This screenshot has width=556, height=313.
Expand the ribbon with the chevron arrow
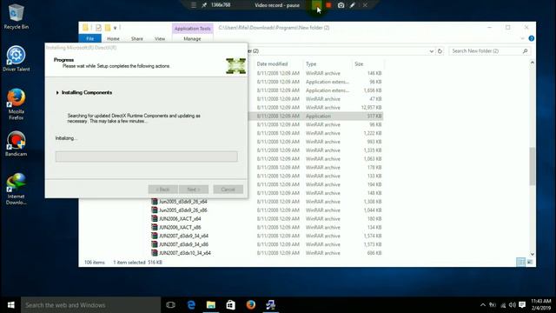coord(522,38)
